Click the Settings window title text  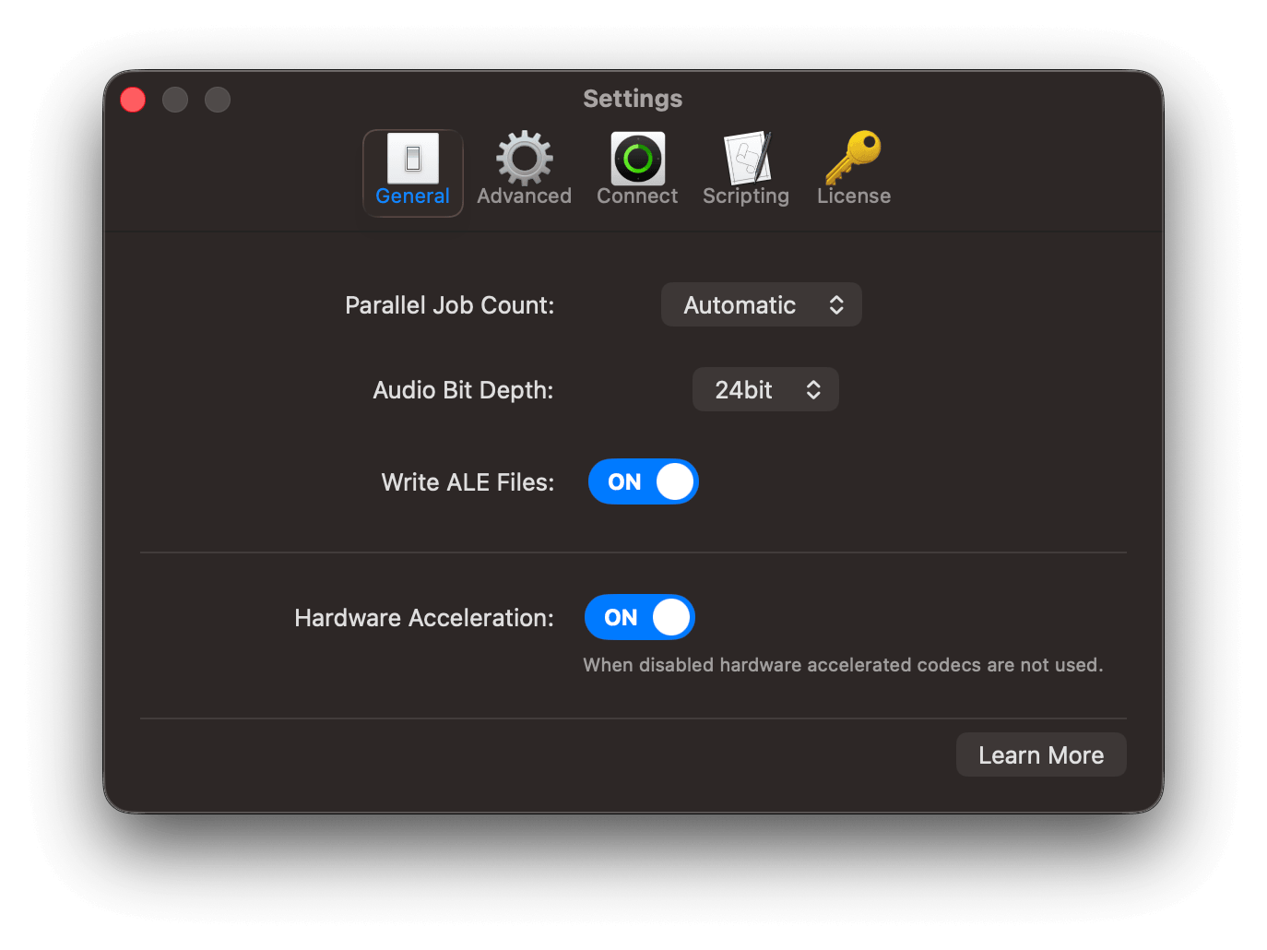pos(633,99)
